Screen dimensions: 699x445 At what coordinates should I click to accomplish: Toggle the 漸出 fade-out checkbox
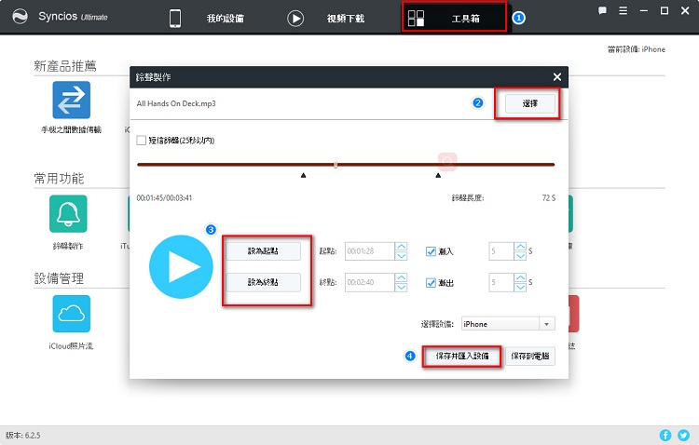tap(431, 282)
